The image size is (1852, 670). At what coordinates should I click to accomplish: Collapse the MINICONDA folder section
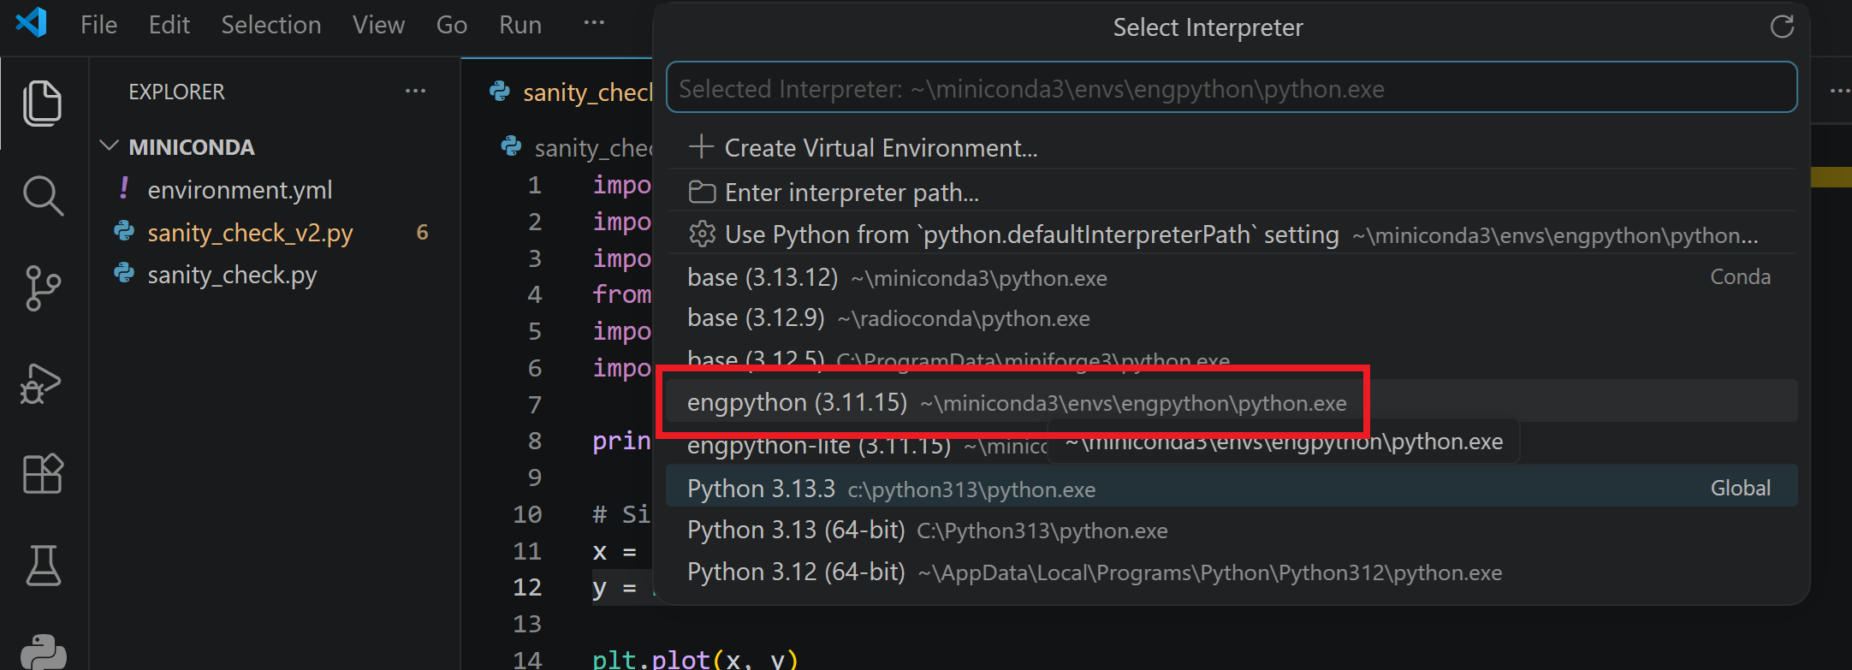tap(110, 146)
